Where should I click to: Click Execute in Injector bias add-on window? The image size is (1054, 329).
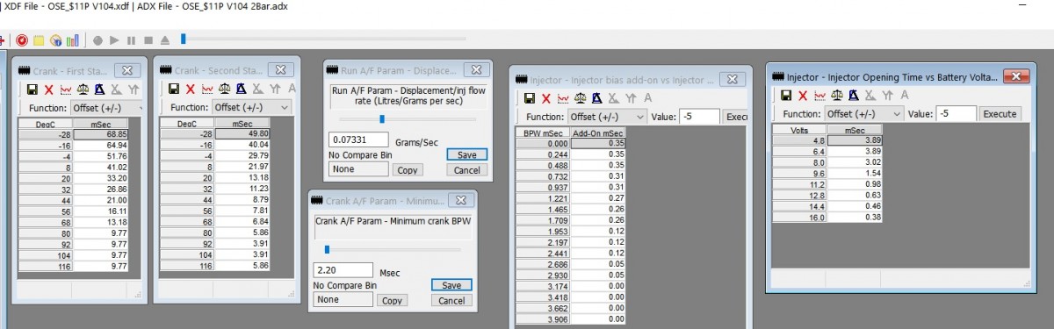[x=736, y=116]
